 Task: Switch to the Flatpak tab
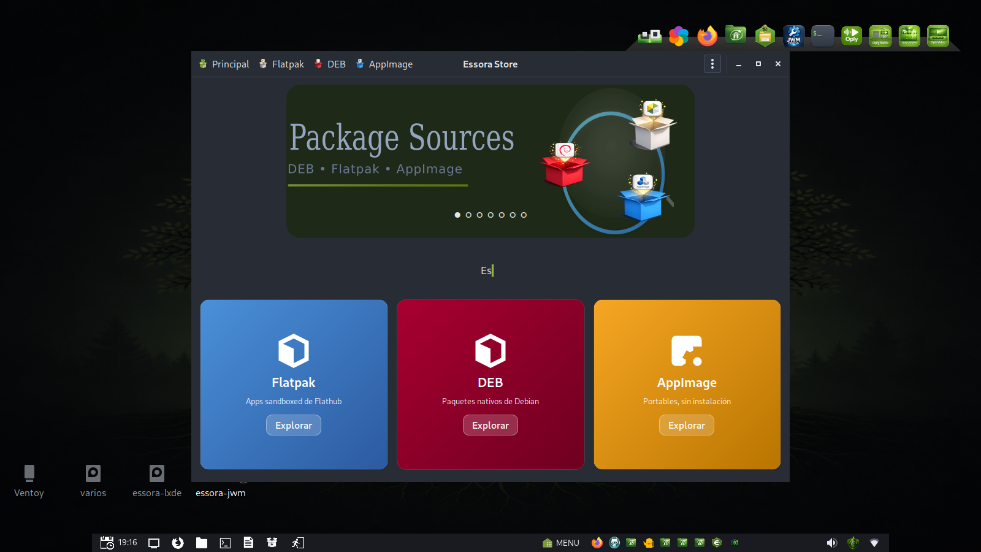281,64
